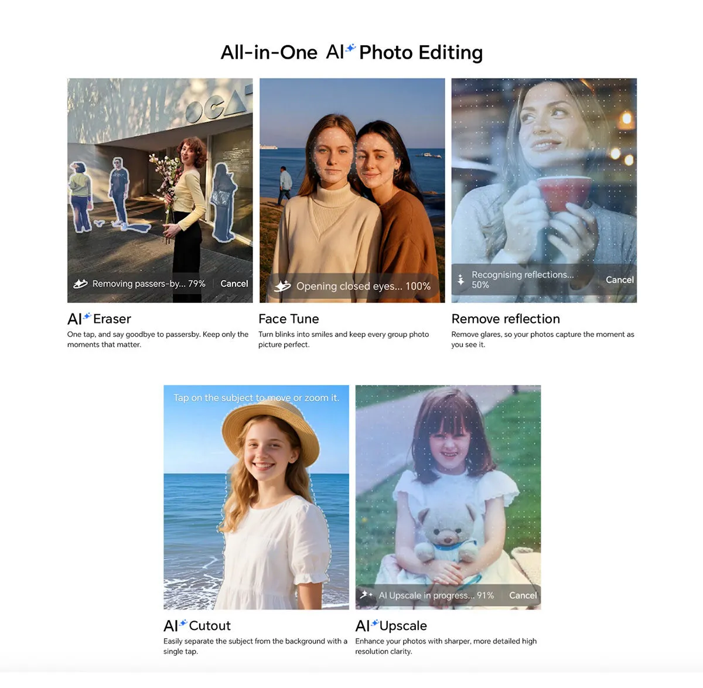Open the Face Tune two-women photo

click(x=352, y=190)
